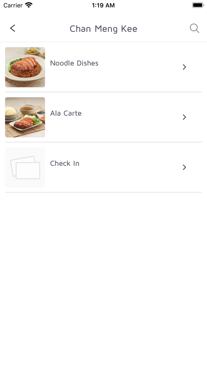This screenshot has height=369, width=207.
Task: Click the 1:19 AM clock in status bar
Action: 103,5
